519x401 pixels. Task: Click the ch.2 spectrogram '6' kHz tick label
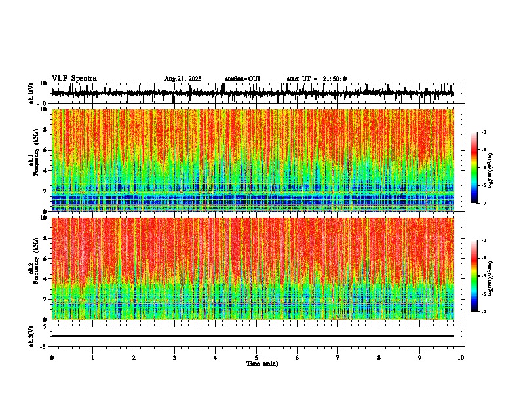[45, 258]
